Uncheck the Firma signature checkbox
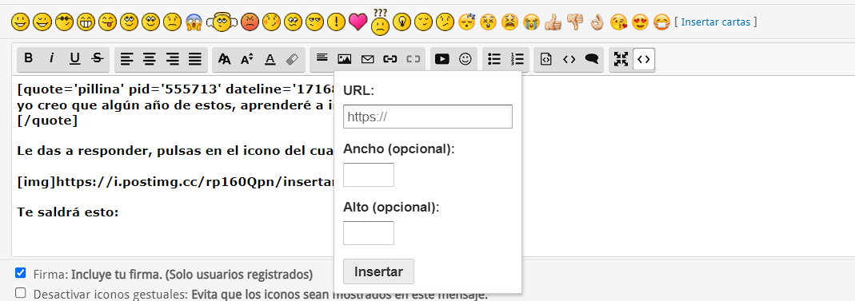855x301 pixels. tap(21, 273)
